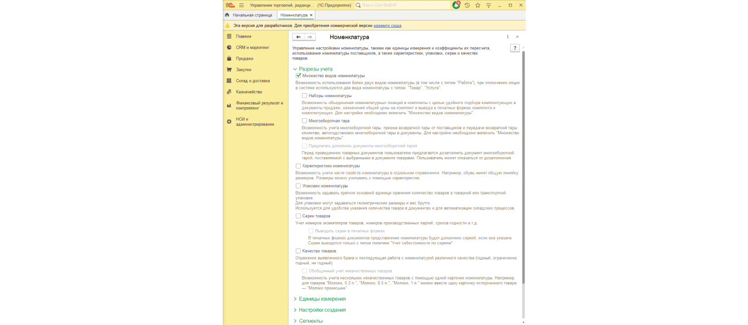Image resolution: width=748 pixels, height=325 pixels.
Task: Click the Закупки cart icon
Action: [229, 70]
